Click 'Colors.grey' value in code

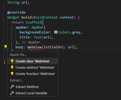(x=69, y=32)
